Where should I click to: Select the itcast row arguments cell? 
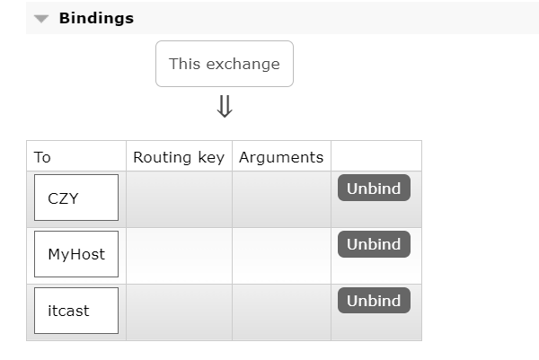coord(281,312)
